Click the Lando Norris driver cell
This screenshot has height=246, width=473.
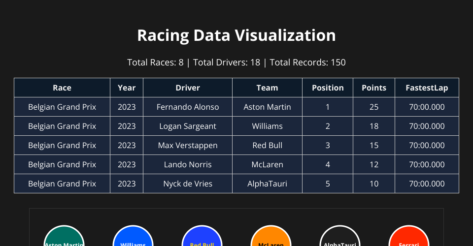click(x=188, y=164)
